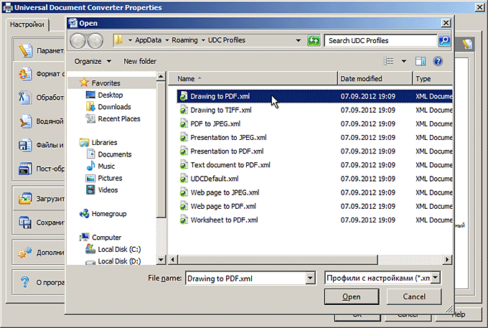Click the horizontal scrollbar left arrow
This screenshot has height=328, width=488.
173,260
